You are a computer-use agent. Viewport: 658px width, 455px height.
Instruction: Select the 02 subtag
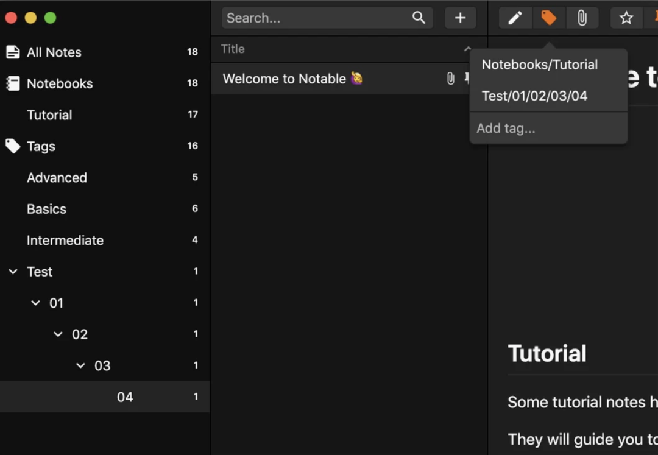click(x=105, y=334)
